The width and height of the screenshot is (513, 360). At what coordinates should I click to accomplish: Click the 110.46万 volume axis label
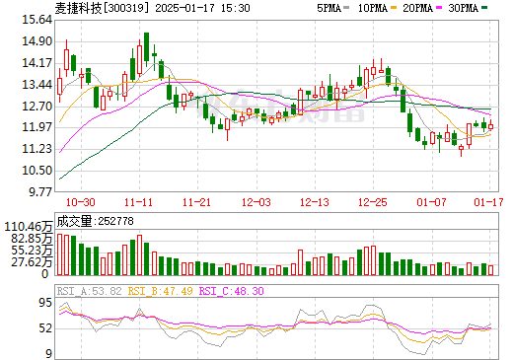click(x=29, y=227)
